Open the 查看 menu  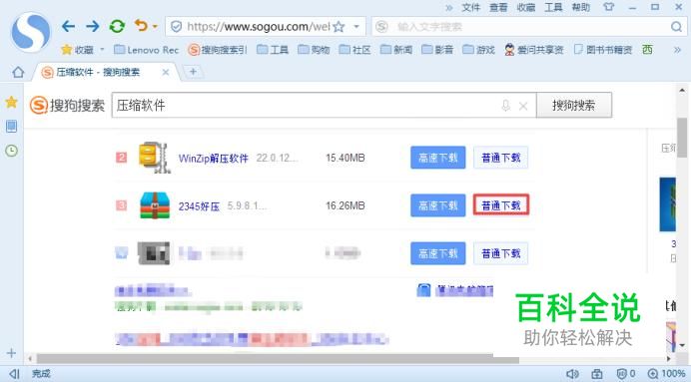click(498, 8)
